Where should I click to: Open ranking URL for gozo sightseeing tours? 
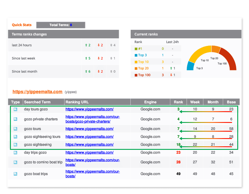point(90,137)
